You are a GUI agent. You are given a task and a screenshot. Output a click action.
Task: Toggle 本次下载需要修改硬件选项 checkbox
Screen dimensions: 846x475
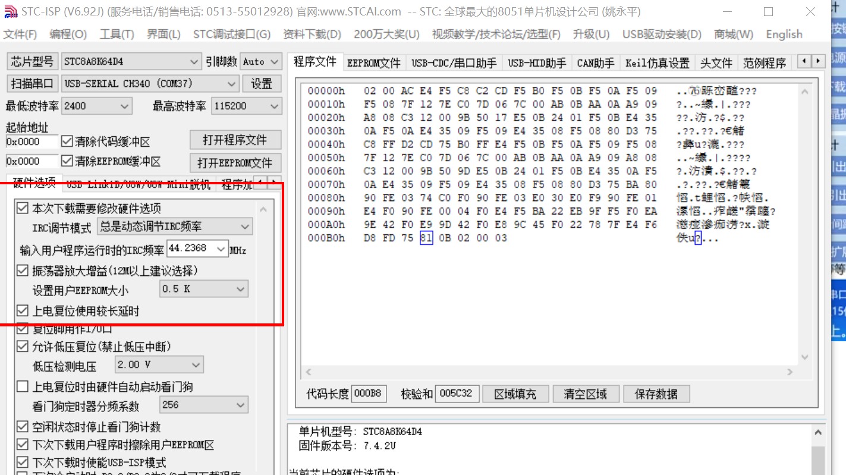tap(23, 208)
